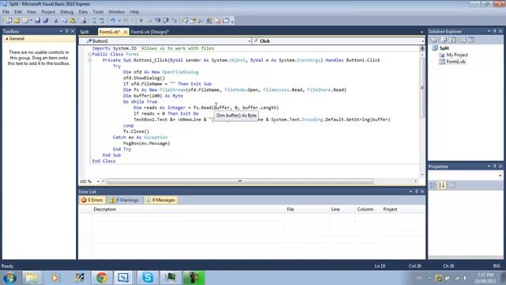Open the Project menu
506x285 pixels.
[x=48, y=12]
